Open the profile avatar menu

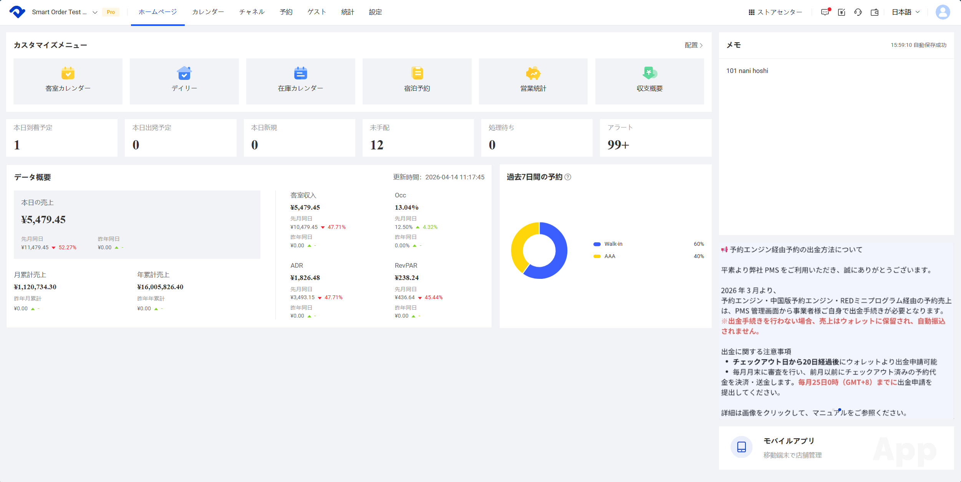(943, 12)
